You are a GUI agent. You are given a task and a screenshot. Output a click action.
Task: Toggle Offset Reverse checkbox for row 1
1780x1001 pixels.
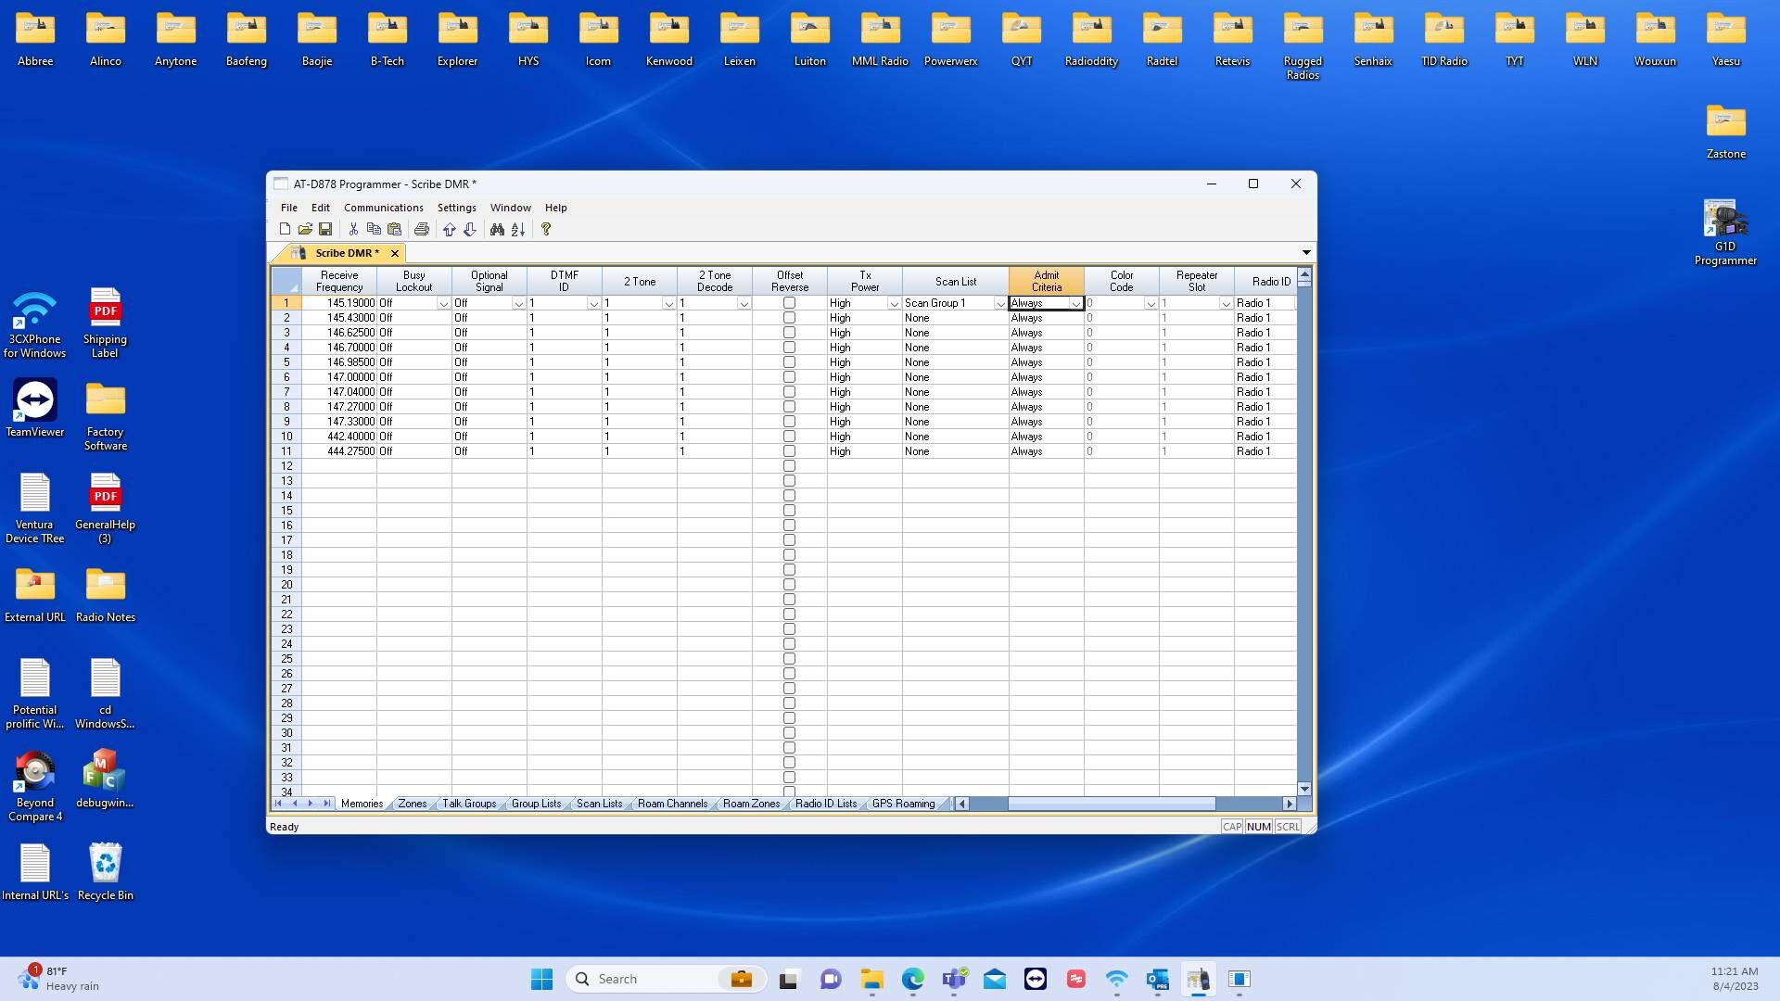(x=789, y=303)
